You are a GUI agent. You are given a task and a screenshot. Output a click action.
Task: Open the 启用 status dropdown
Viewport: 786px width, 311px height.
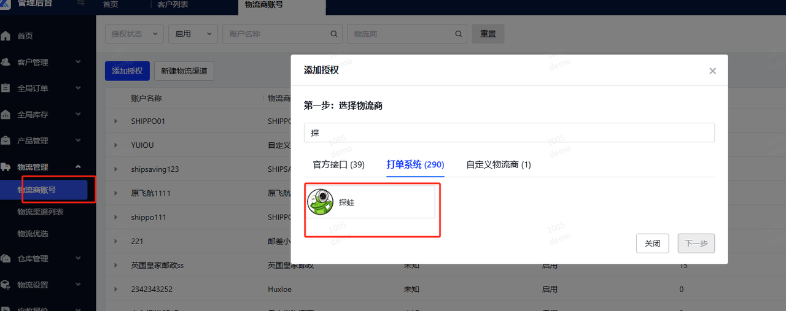click(193, 34)
